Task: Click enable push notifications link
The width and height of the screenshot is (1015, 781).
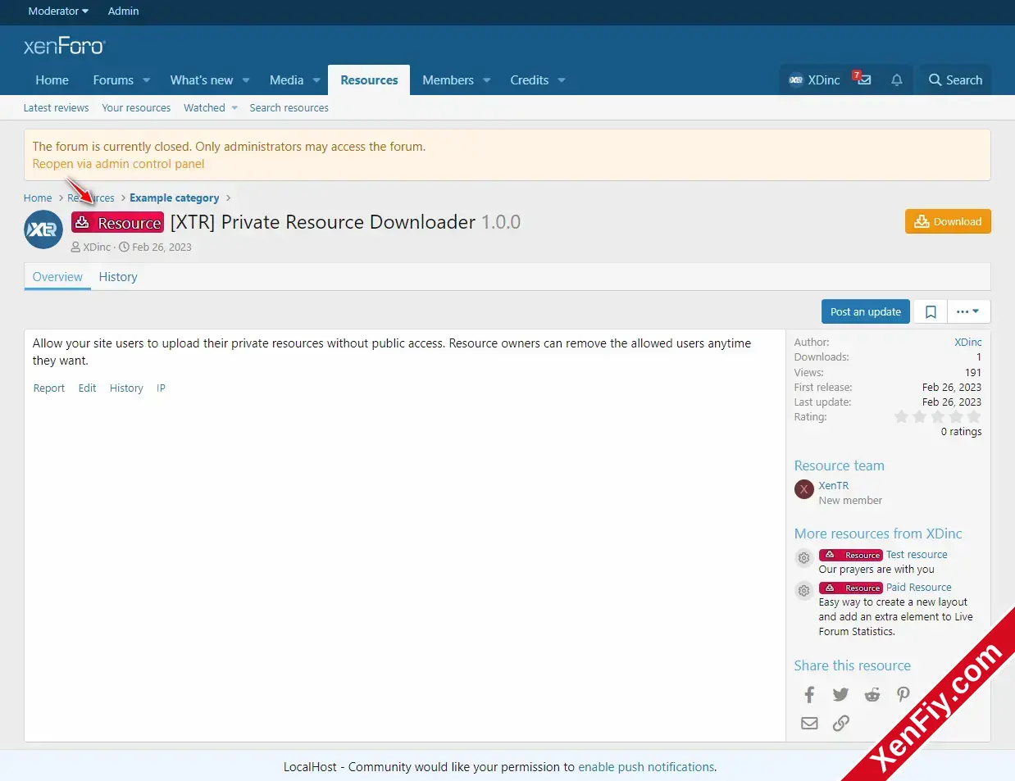Action: [646, 767]
